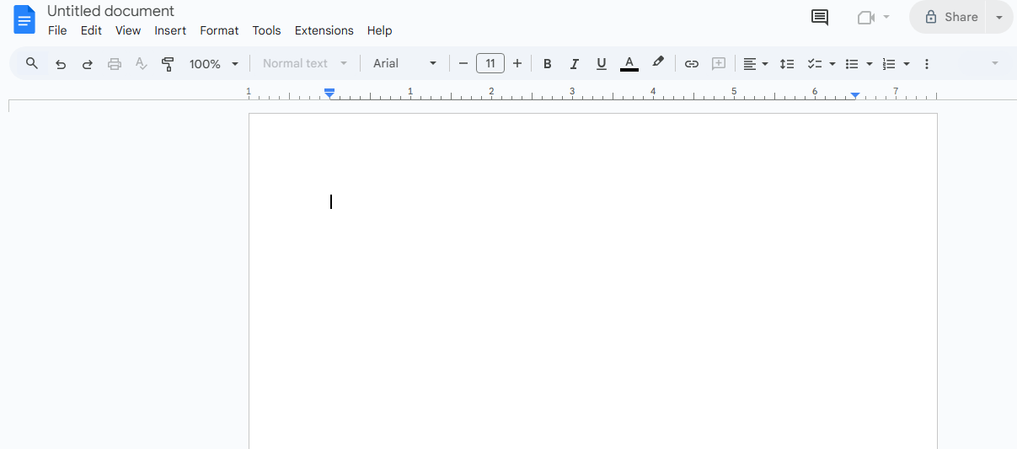
Task: Open the highlight color picker
Action: [658, 63]
